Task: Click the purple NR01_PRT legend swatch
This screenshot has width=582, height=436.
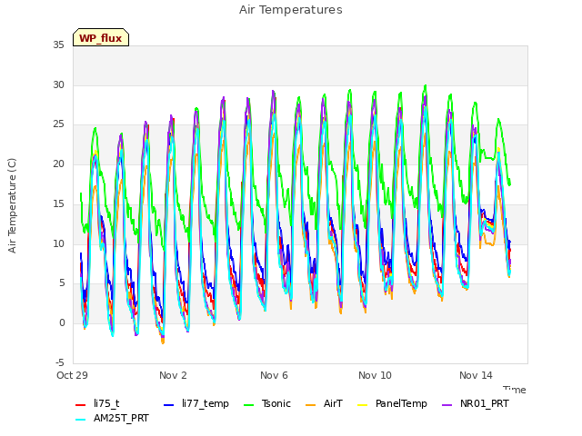Action: [447, 405]
